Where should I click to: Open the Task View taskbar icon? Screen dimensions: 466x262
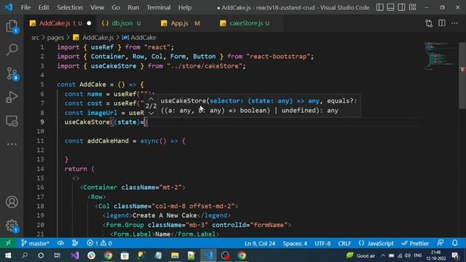click(x=57, y=255)
